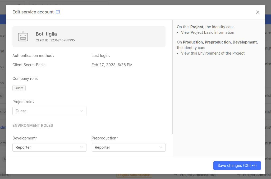Open documentation via the book icon
Screen dimensions: 271x179
pos(58,12)
